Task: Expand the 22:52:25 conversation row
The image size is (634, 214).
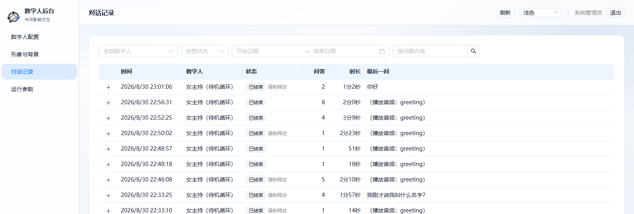Action: point(108,118)
